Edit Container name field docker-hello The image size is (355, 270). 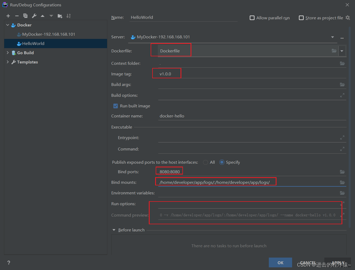pos(252,116)
